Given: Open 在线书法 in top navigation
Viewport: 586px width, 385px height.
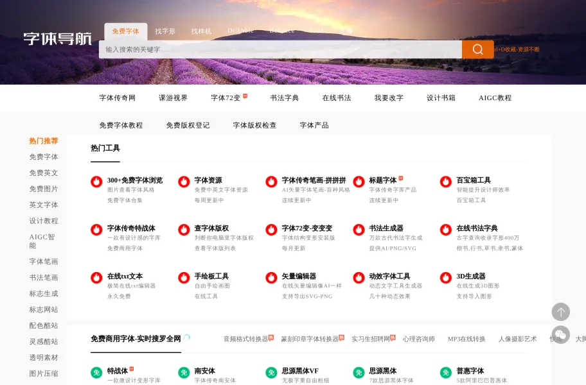Looking at the screenshot, I should click(x=337, y=98).
